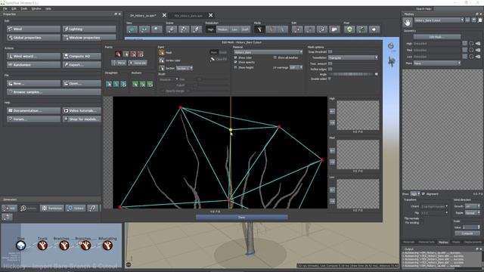Image resolution: width=484 pixels, height=272 pixels.
Task: Open the Tools menu
Action: click(x=23, y=8)
